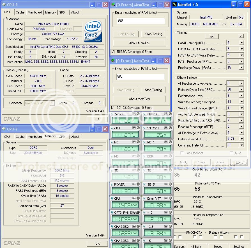
Task: Open the Refresh Period (tREF) dropdown
Action: click(x=241, y=139)
